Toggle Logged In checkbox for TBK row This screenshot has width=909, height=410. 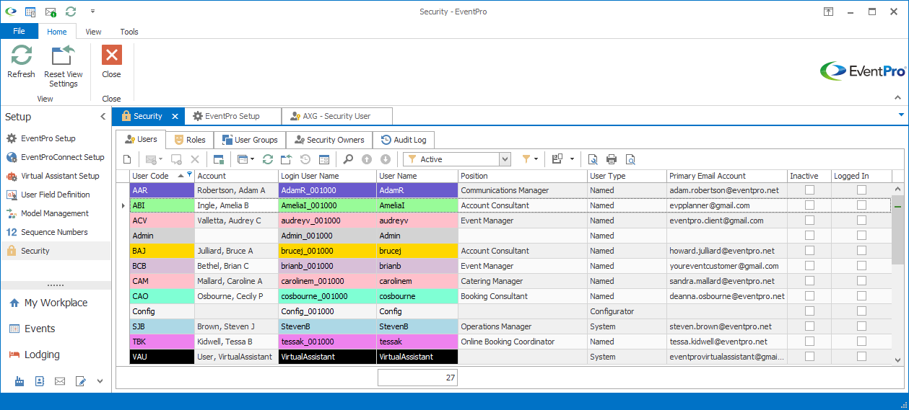point(861,342)
